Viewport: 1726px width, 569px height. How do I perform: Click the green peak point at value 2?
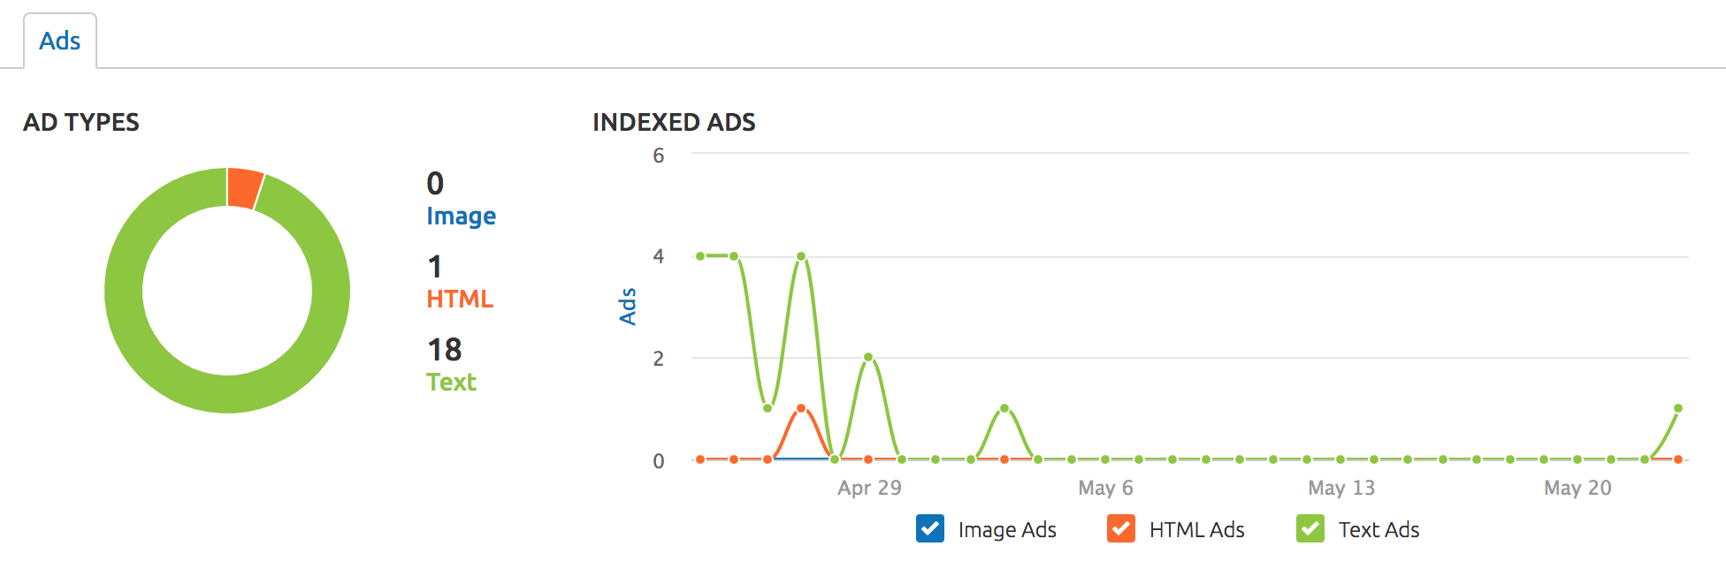868,358
